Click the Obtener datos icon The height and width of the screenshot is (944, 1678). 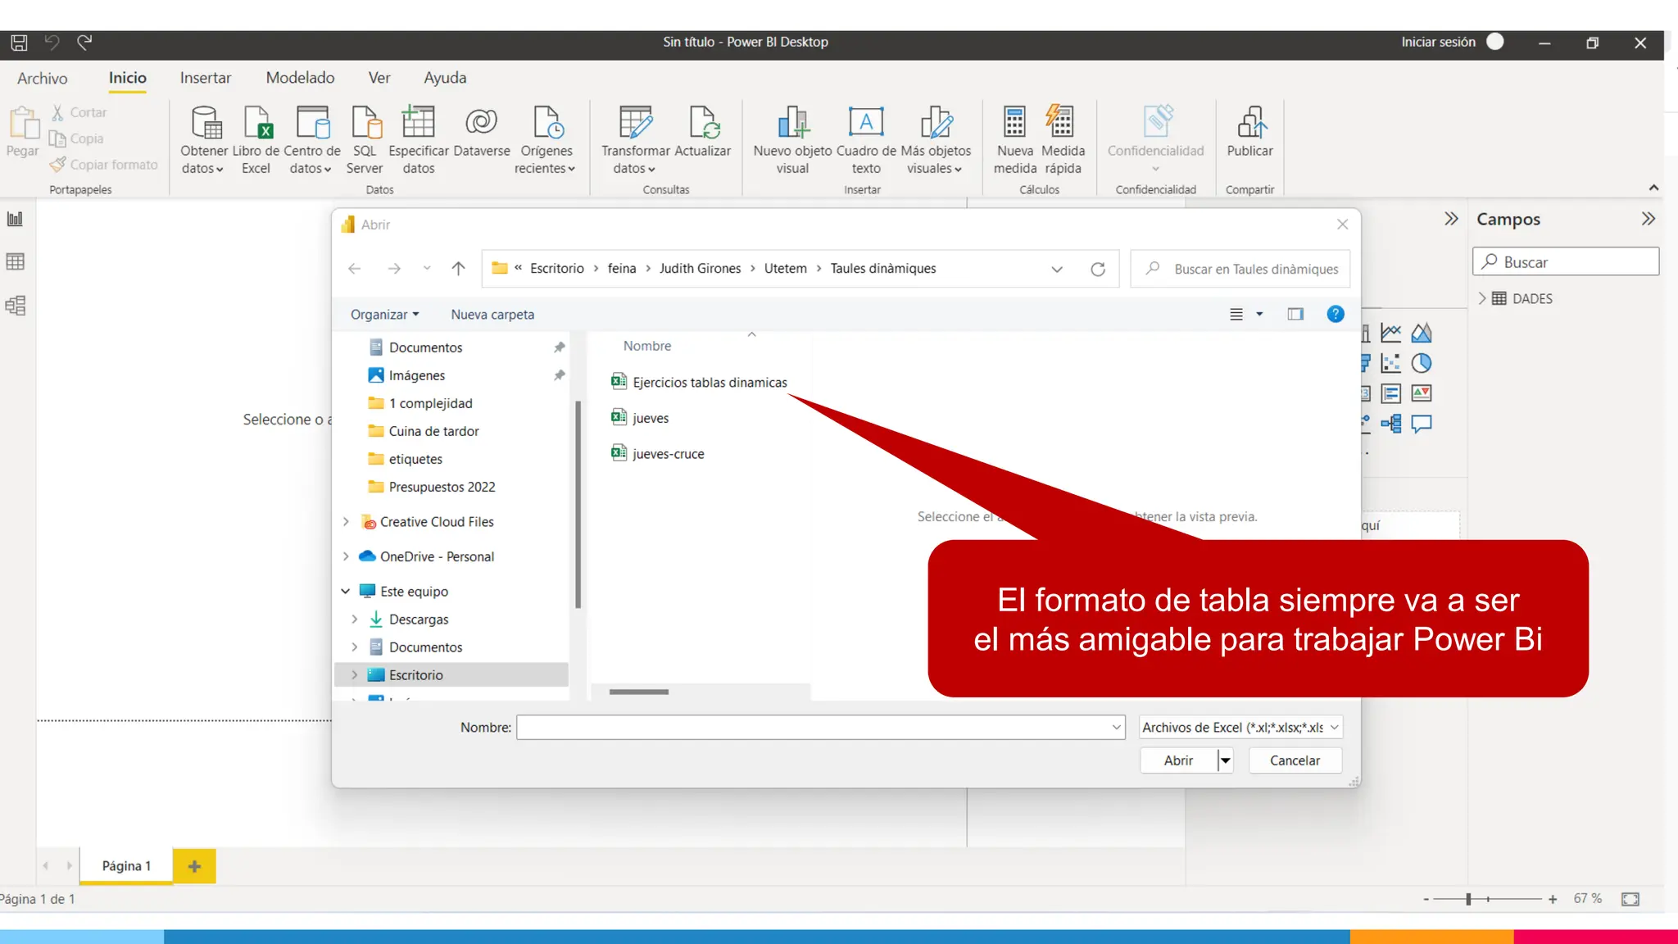click(206, 122)
